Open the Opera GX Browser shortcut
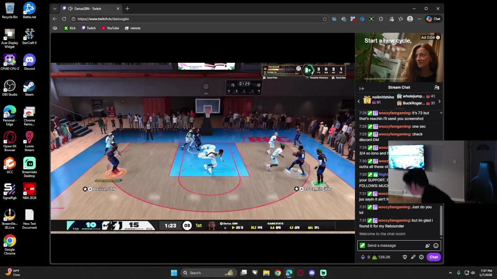This screenshot has height=279, width=497. click(10, 141)
